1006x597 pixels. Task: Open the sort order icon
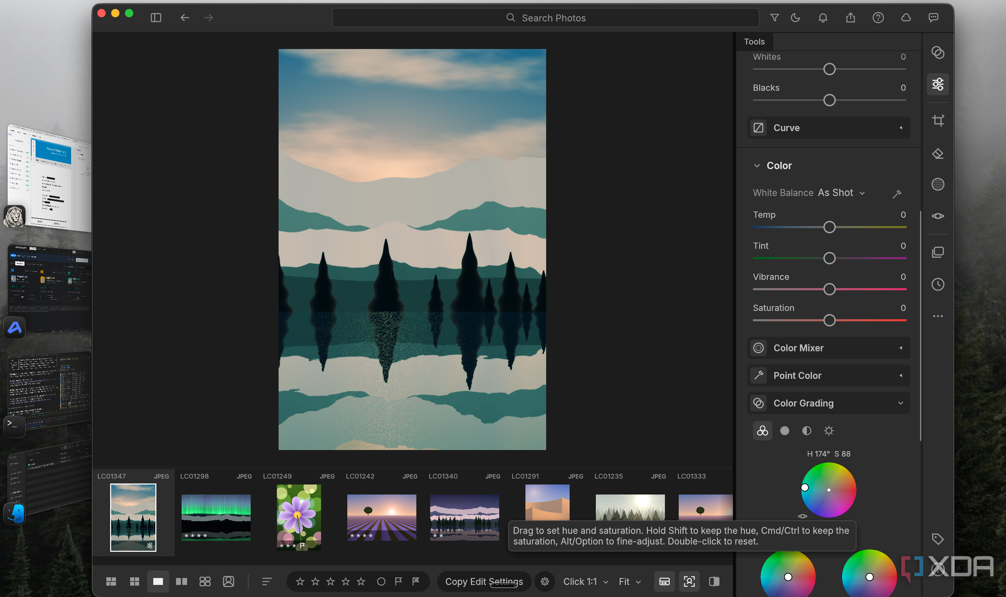(267, 581)
